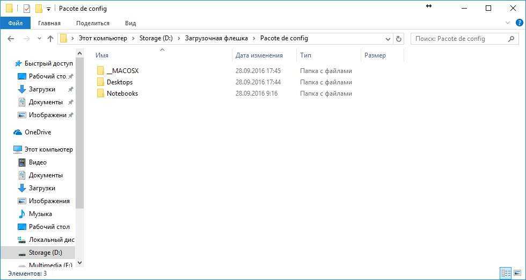
Task: Switch to details view mode
Action: click(506, 273)
